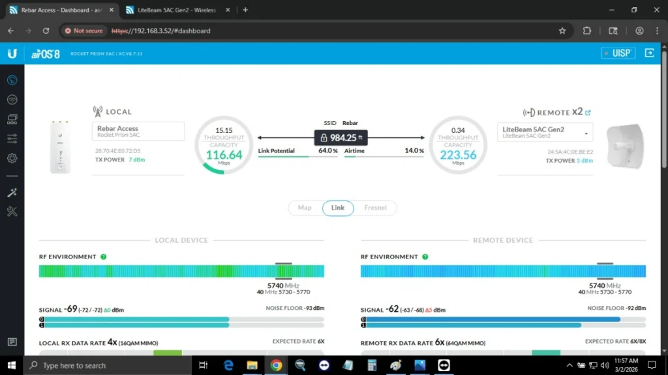Click the UISP button in the header
The width and height of the screenshot is (668, 375).
point(617,53)
